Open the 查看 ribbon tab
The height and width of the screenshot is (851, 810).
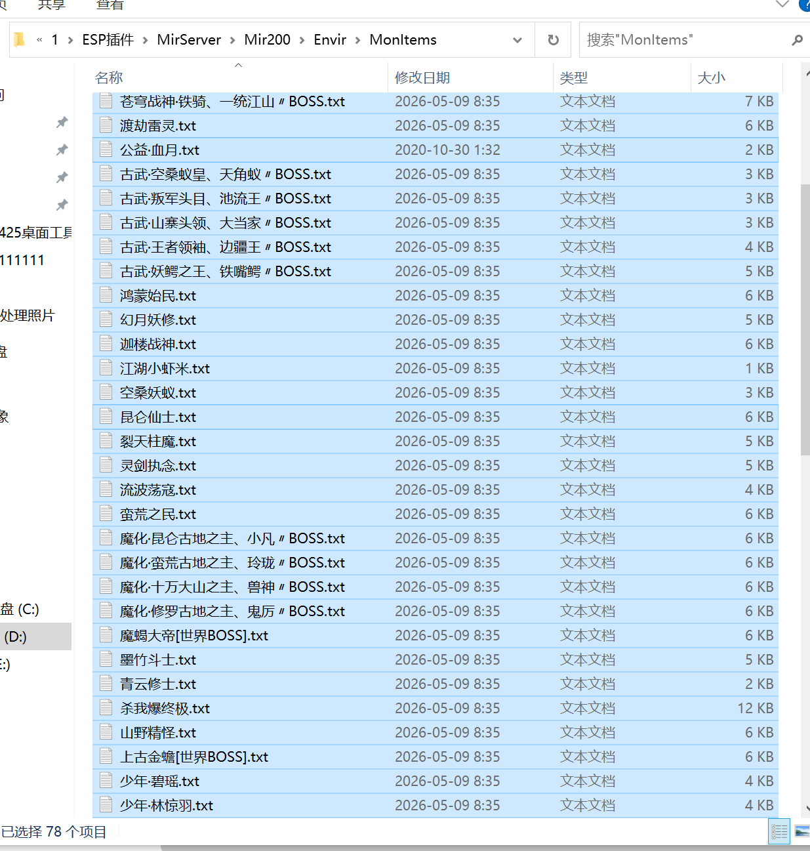click(x=110, y=5)
